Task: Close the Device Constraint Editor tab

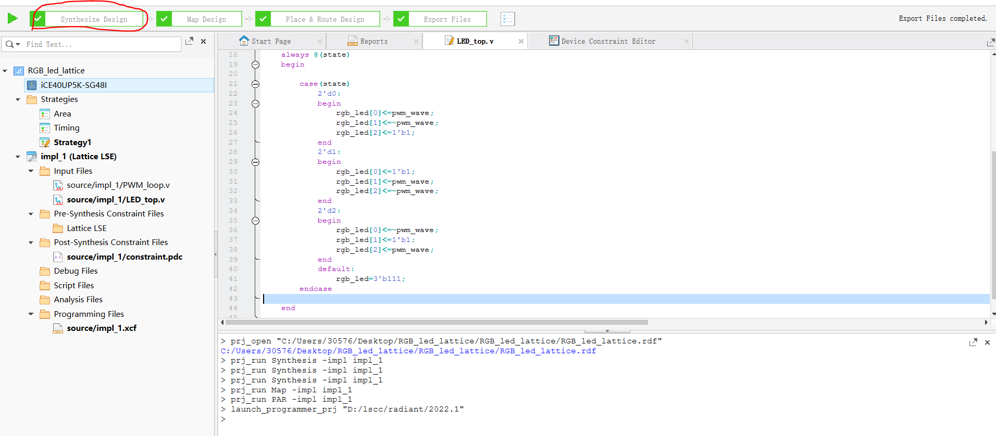Action: [x=687, y=42]
